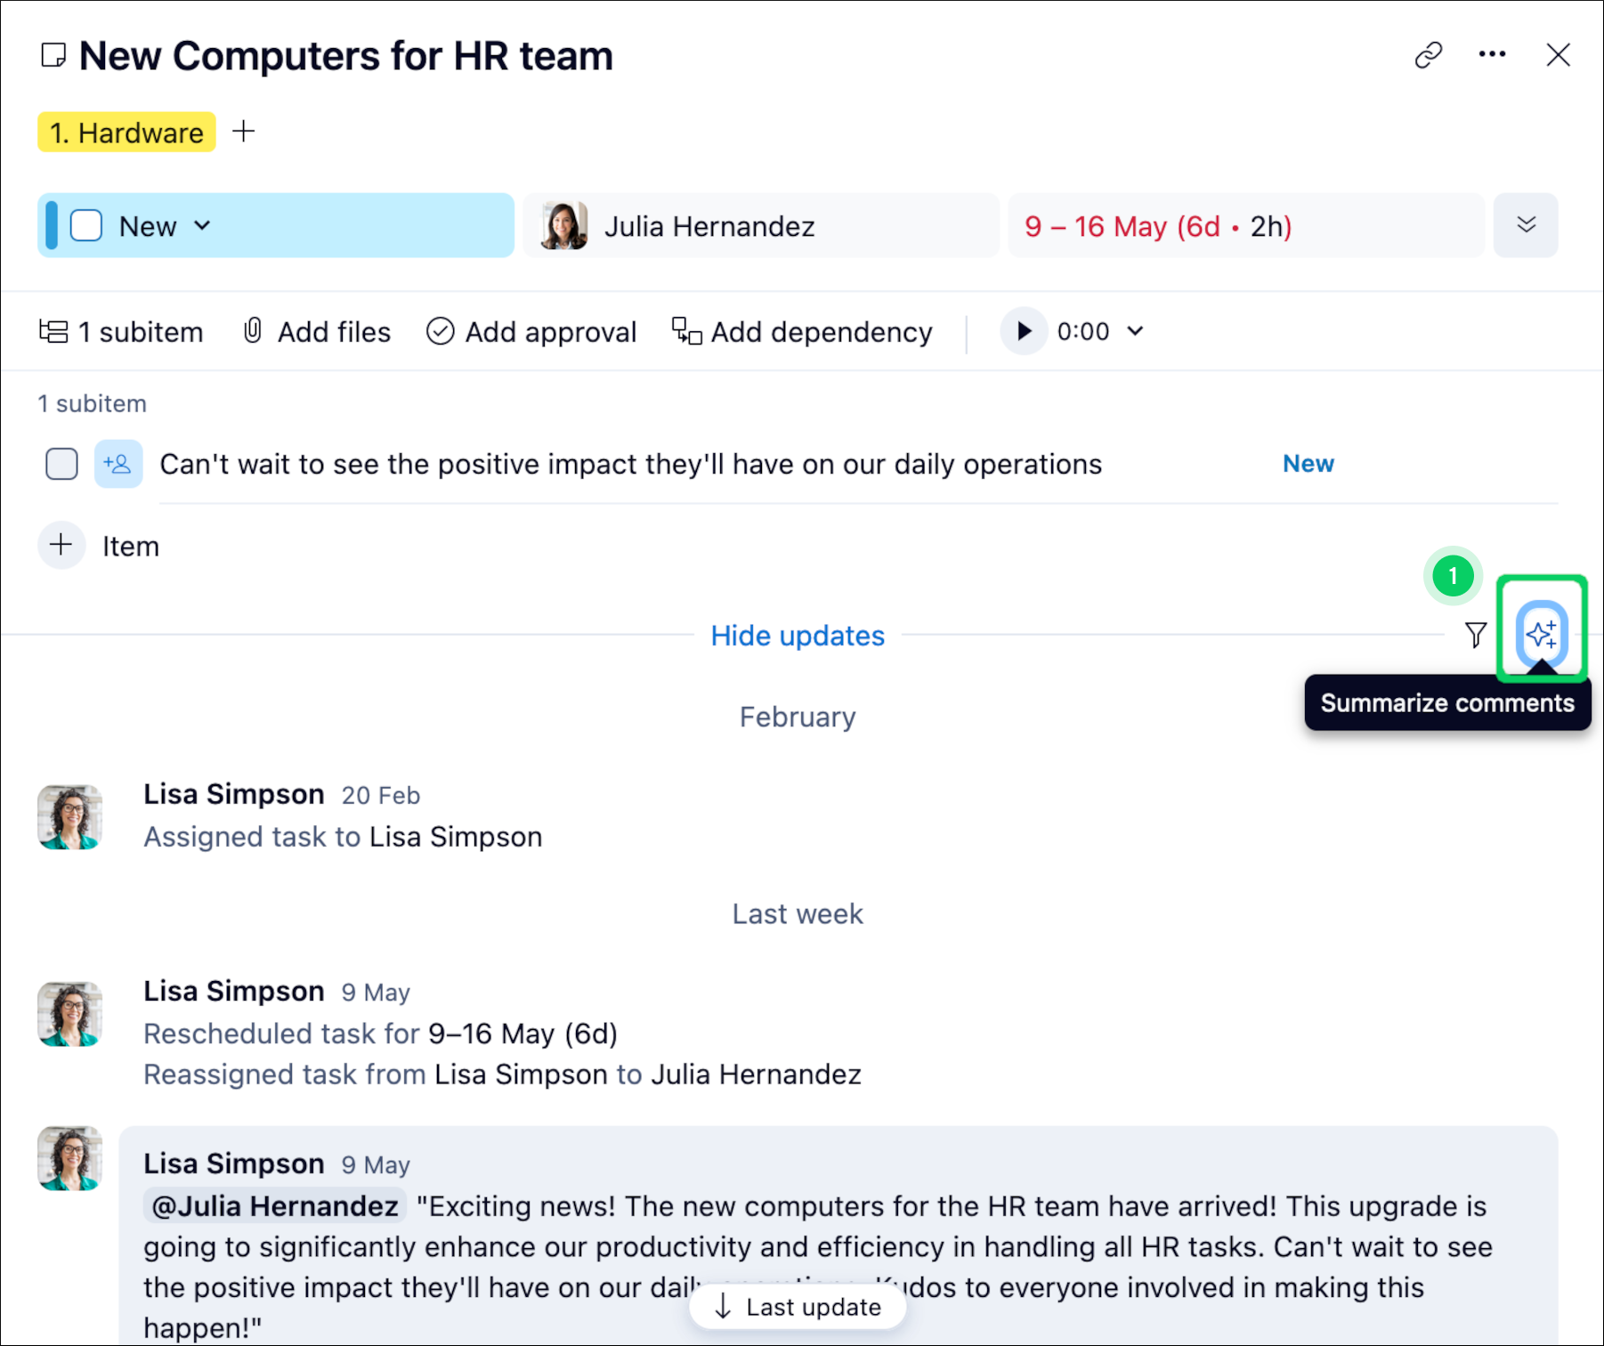Click the yellow Hardware tag
The image size is (1604, 1346).
(x=126, y=133)
